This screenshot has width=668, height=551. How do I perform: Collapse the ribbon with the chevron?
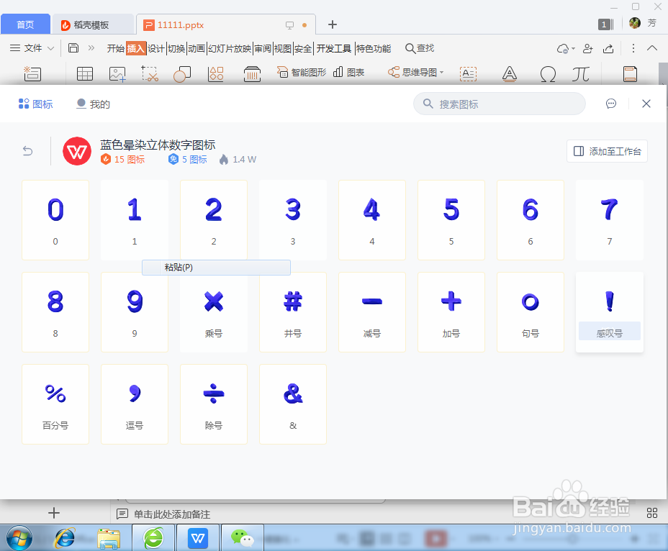point(652,48)
